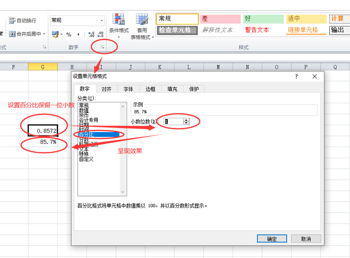
Task: Click the Decrease Decimal icon
Action: 100,34
